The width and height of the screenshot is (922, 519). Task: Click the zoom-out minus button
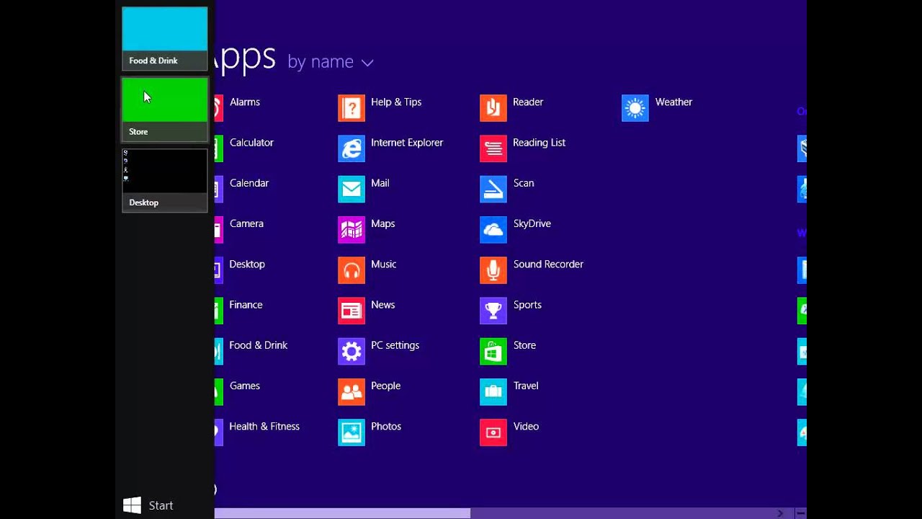[x=800, y=513]
